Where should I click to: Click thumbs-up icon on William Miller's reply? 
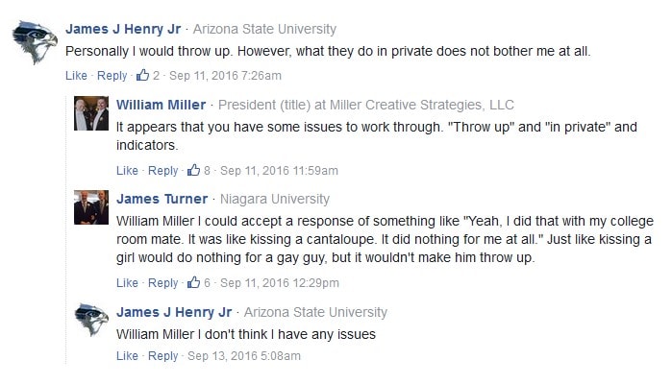[x=194, y=171]
